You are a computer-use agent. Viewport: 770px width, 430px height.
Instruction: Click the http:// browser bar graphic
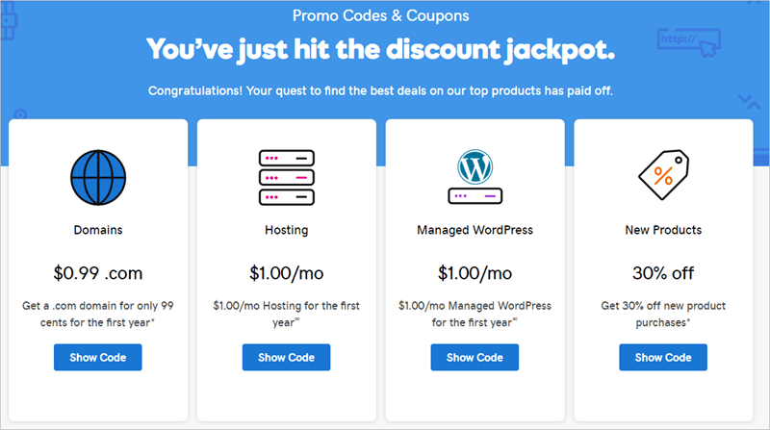pyautogui.click(x=689, y=42)
